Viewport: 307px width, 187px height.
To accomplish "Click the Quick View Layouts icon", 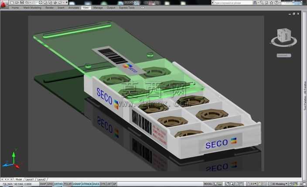I will coord(215,184).
